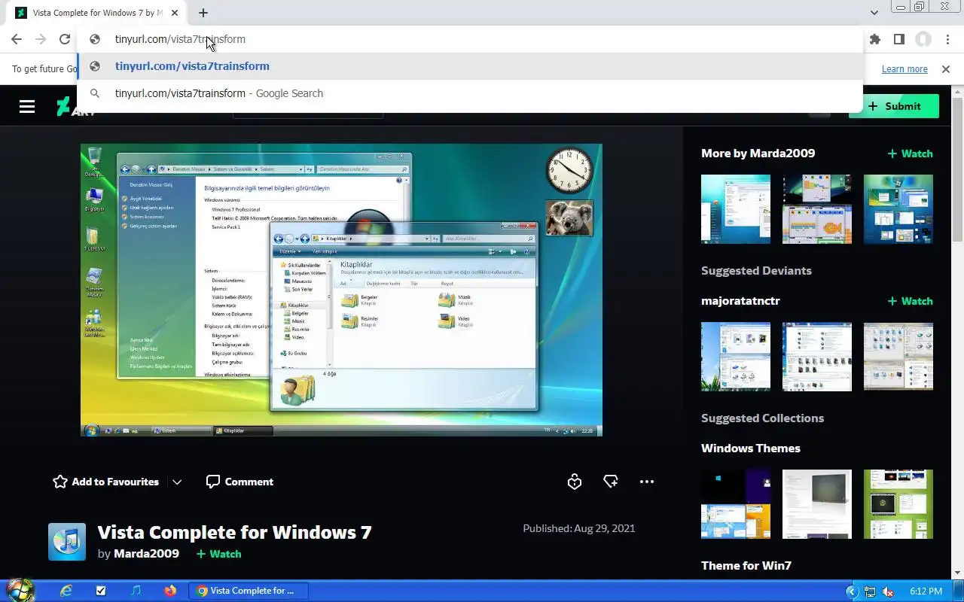Open the three-dot more options menu
The height and width of the screenshot is (602, 964).
pos(647,482)
